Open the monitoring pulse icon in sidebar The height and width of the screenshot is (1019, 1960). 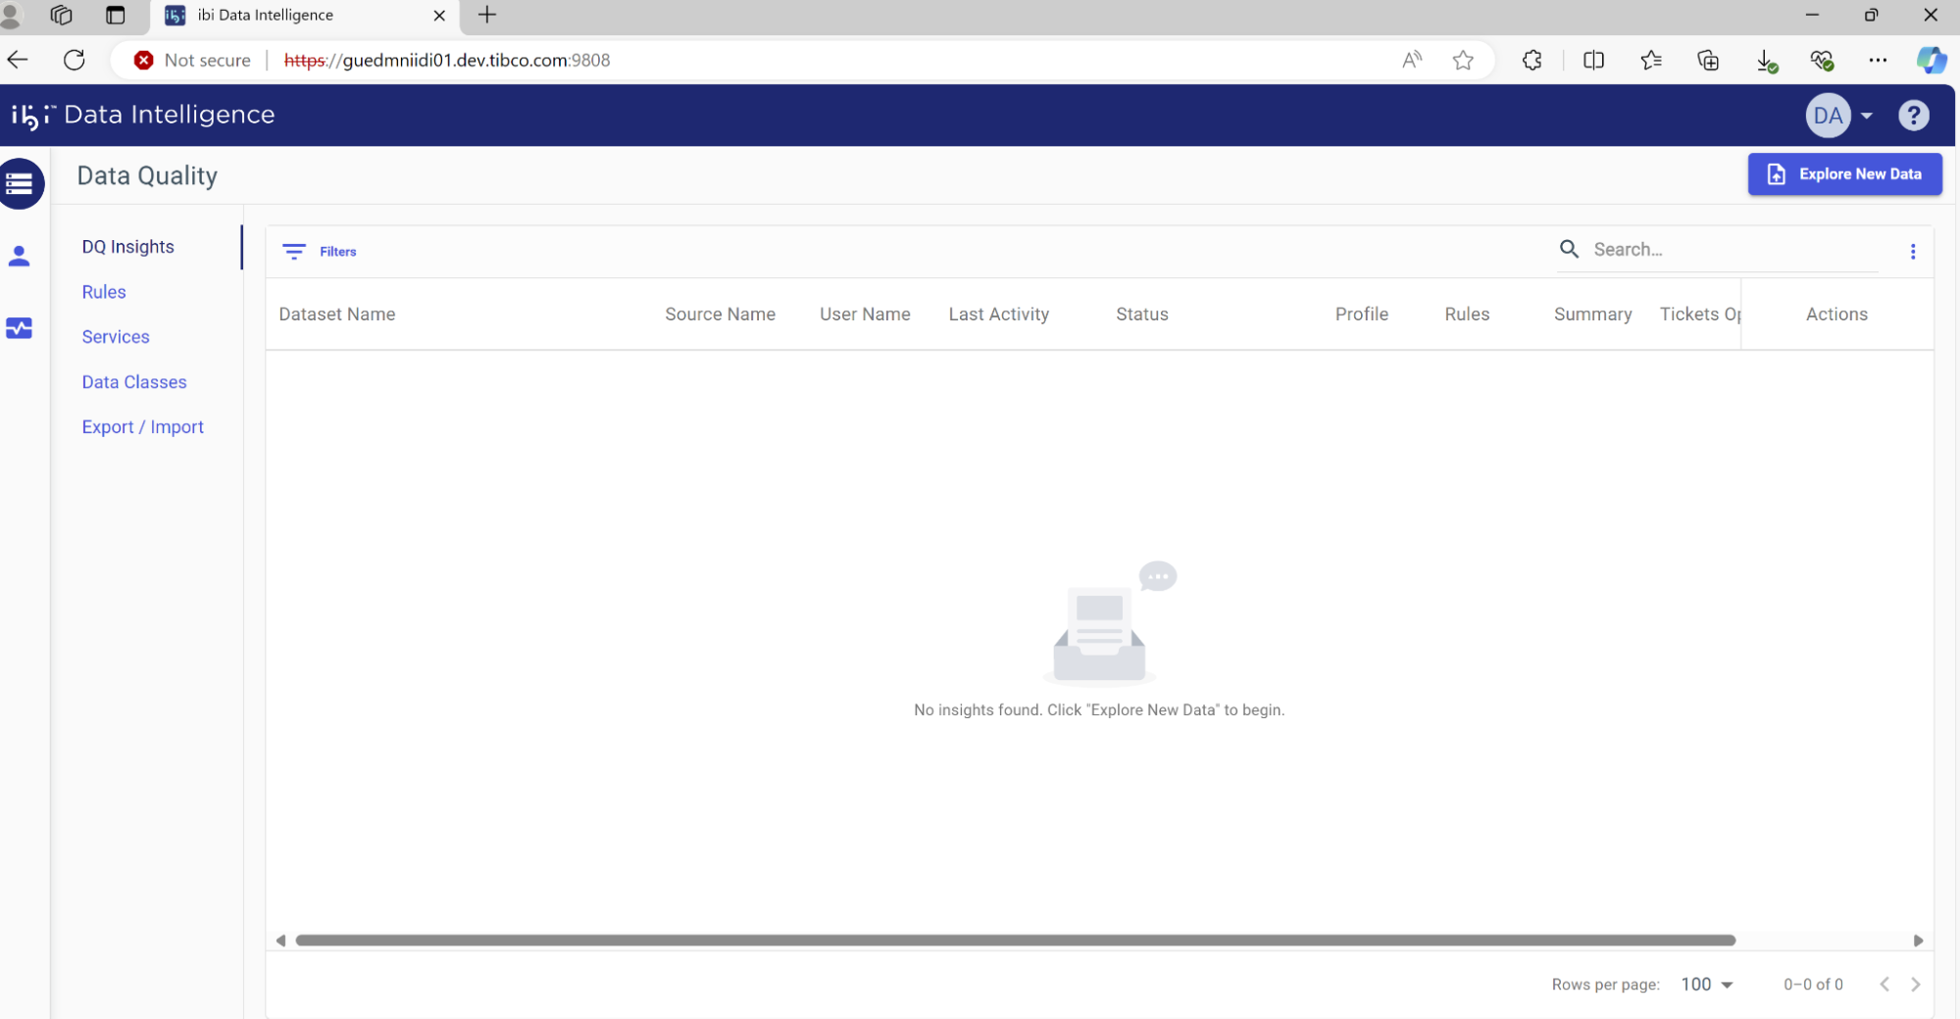click(x=19, y=328)
